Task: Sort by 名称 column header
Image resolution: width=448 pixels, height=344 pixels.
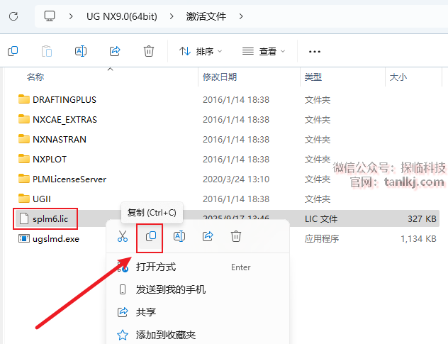Action: (x=35, y=77)
